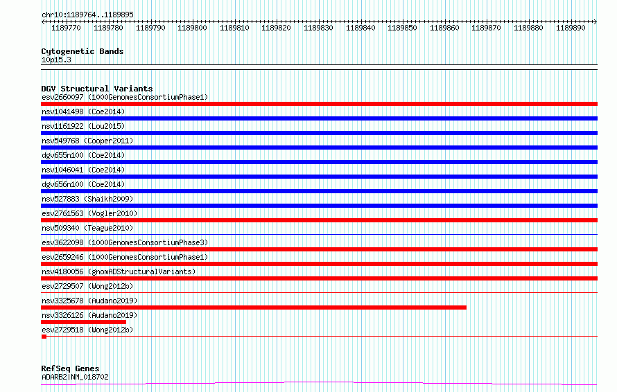Click the RefSeq Genes track heading
617x392 pixels.
(x=70, y=369)
